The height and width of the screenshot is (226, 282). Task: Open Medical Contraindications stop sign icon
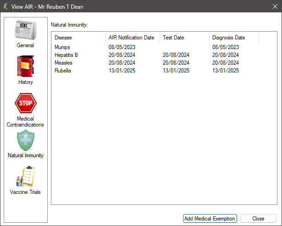(25, 104)
